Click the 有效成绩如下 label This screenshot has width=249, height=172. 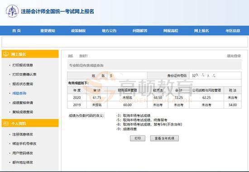coord(78,83)
